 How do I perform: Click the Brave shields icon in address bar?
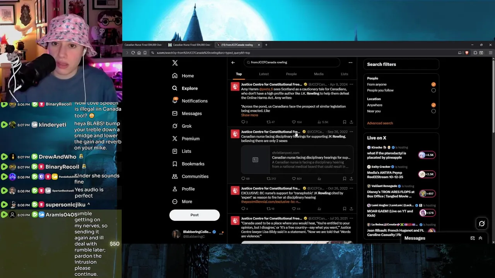click(467, 53)
